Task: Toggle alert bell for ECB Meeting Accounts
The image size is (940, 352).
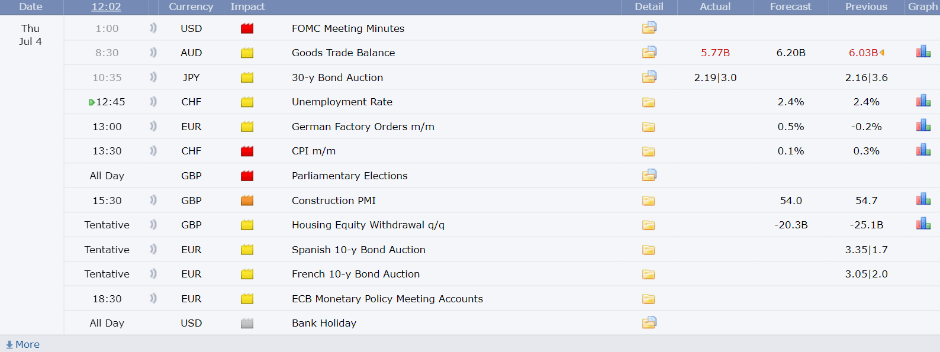Action: pyautogui.click(x=153, y=298)
